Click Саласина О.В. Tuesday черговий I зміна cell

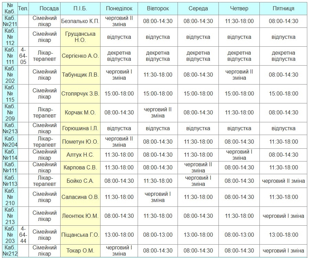pyautogui.click(x=158, y=197)
